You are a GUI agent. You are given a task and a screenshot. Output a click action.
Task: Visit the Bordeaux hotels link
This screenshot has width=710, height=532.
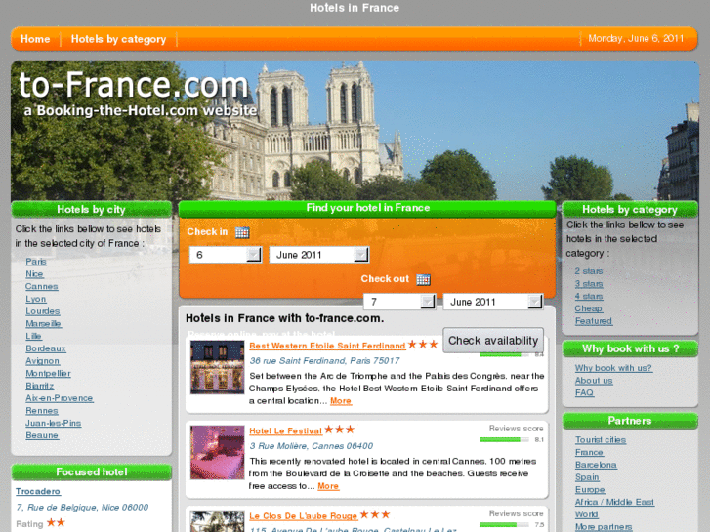[46, 348]
